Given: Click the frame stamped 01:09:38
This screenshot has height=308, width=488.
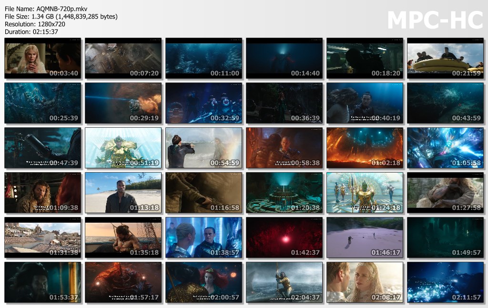Looking at the screenshot, I should click(x=42, y=193).
